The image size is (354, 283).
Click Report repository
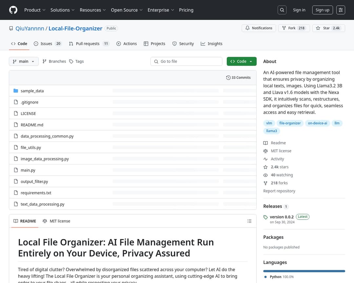point(279,191)
